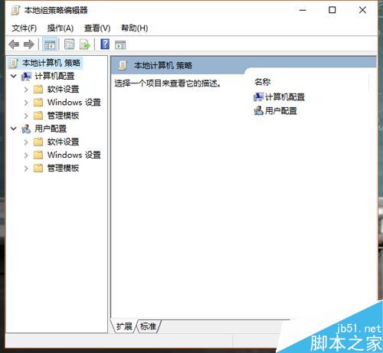Click the 名称 column header

pyautogui.click(x=263, y=82)
